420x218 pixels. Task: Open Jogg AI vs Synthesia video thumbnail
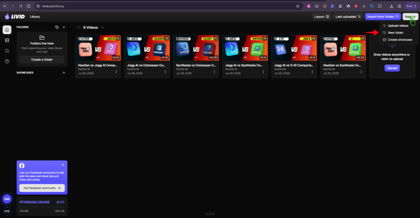click(245, 48)
